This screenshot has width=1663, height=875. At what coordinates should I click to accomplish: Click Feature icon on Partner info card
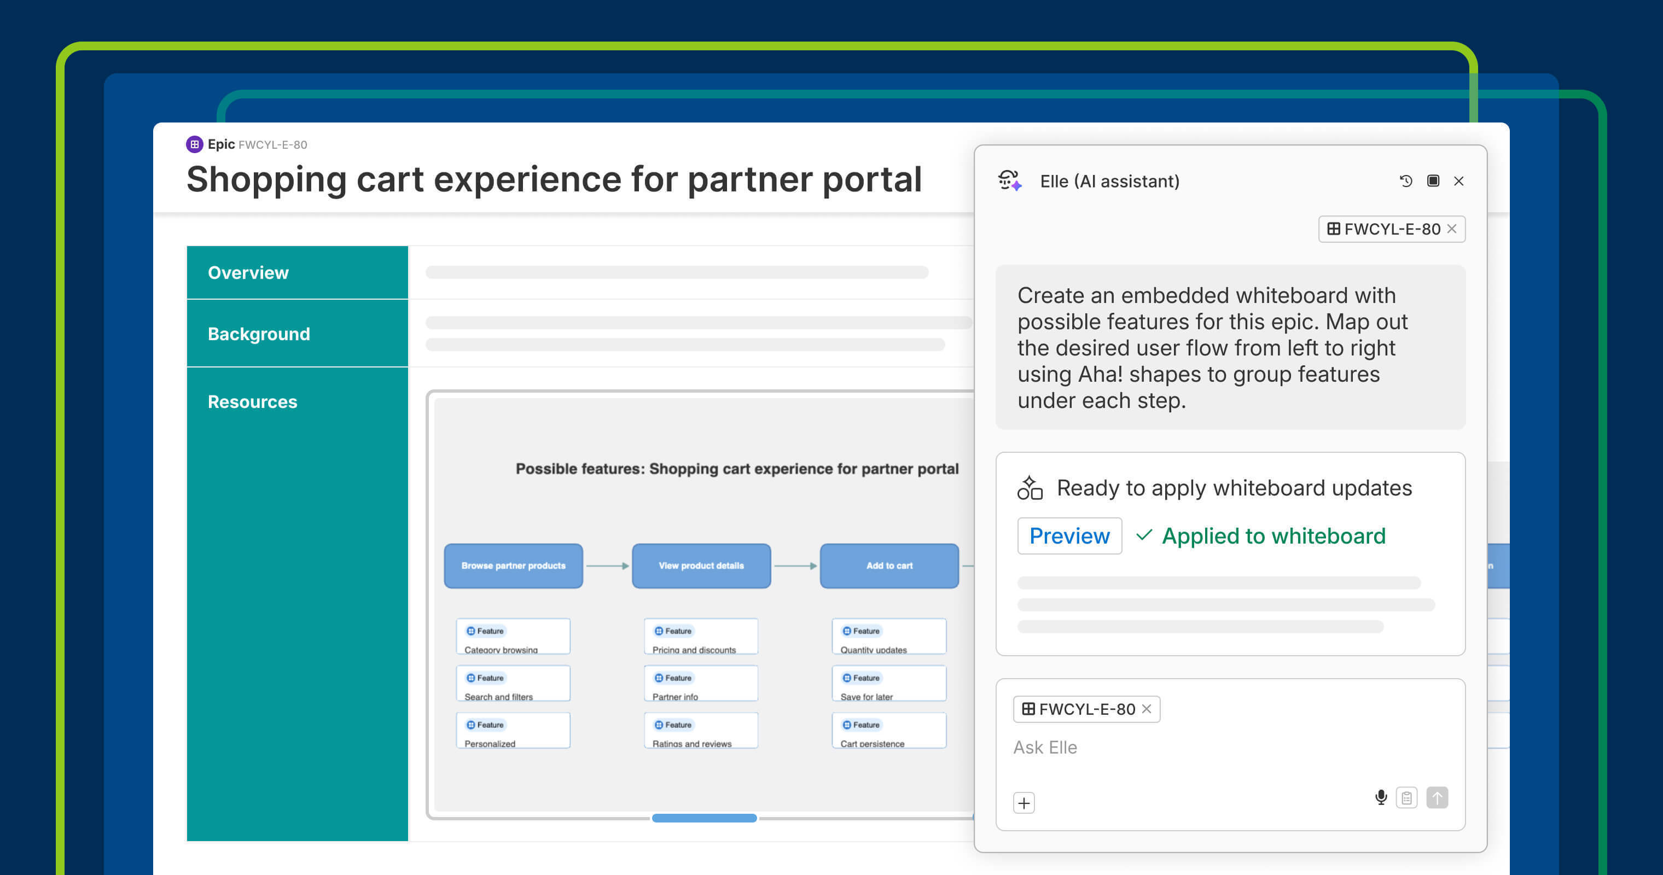pyautogui.click(x=659, y=678)
